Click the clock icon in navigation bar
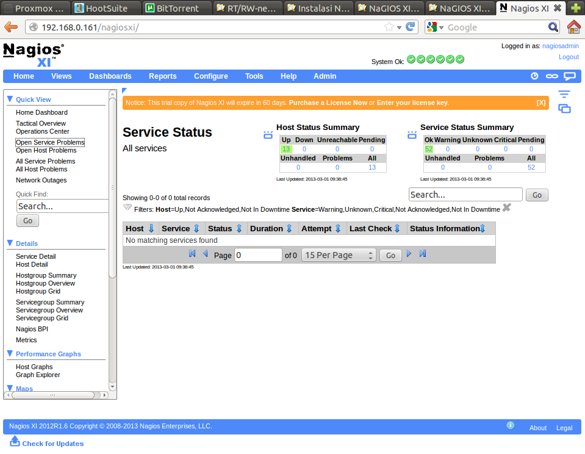 [534, 76]
